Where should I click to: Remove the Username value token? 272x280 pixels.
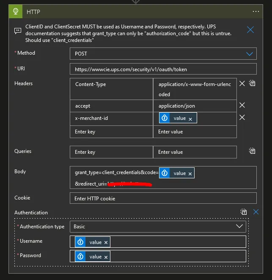tap(106, 242)
